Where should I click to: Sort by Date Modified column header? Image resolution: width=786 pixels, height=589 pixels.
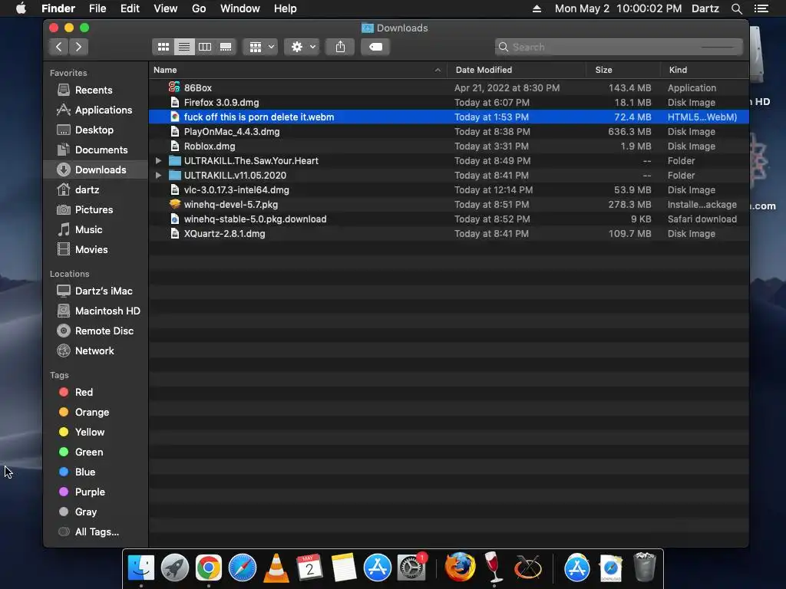click(517, 70)
